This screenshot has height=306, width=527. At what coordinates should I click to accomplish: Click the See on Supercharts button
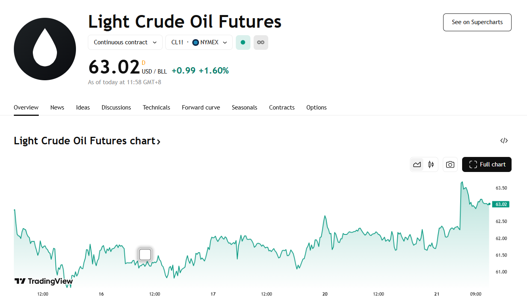click(477, 22)
